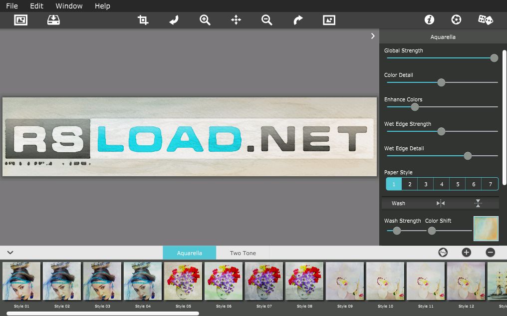This screenshot has height=316, width=507.
Task: Open the File menu
Action: (12, 6)
